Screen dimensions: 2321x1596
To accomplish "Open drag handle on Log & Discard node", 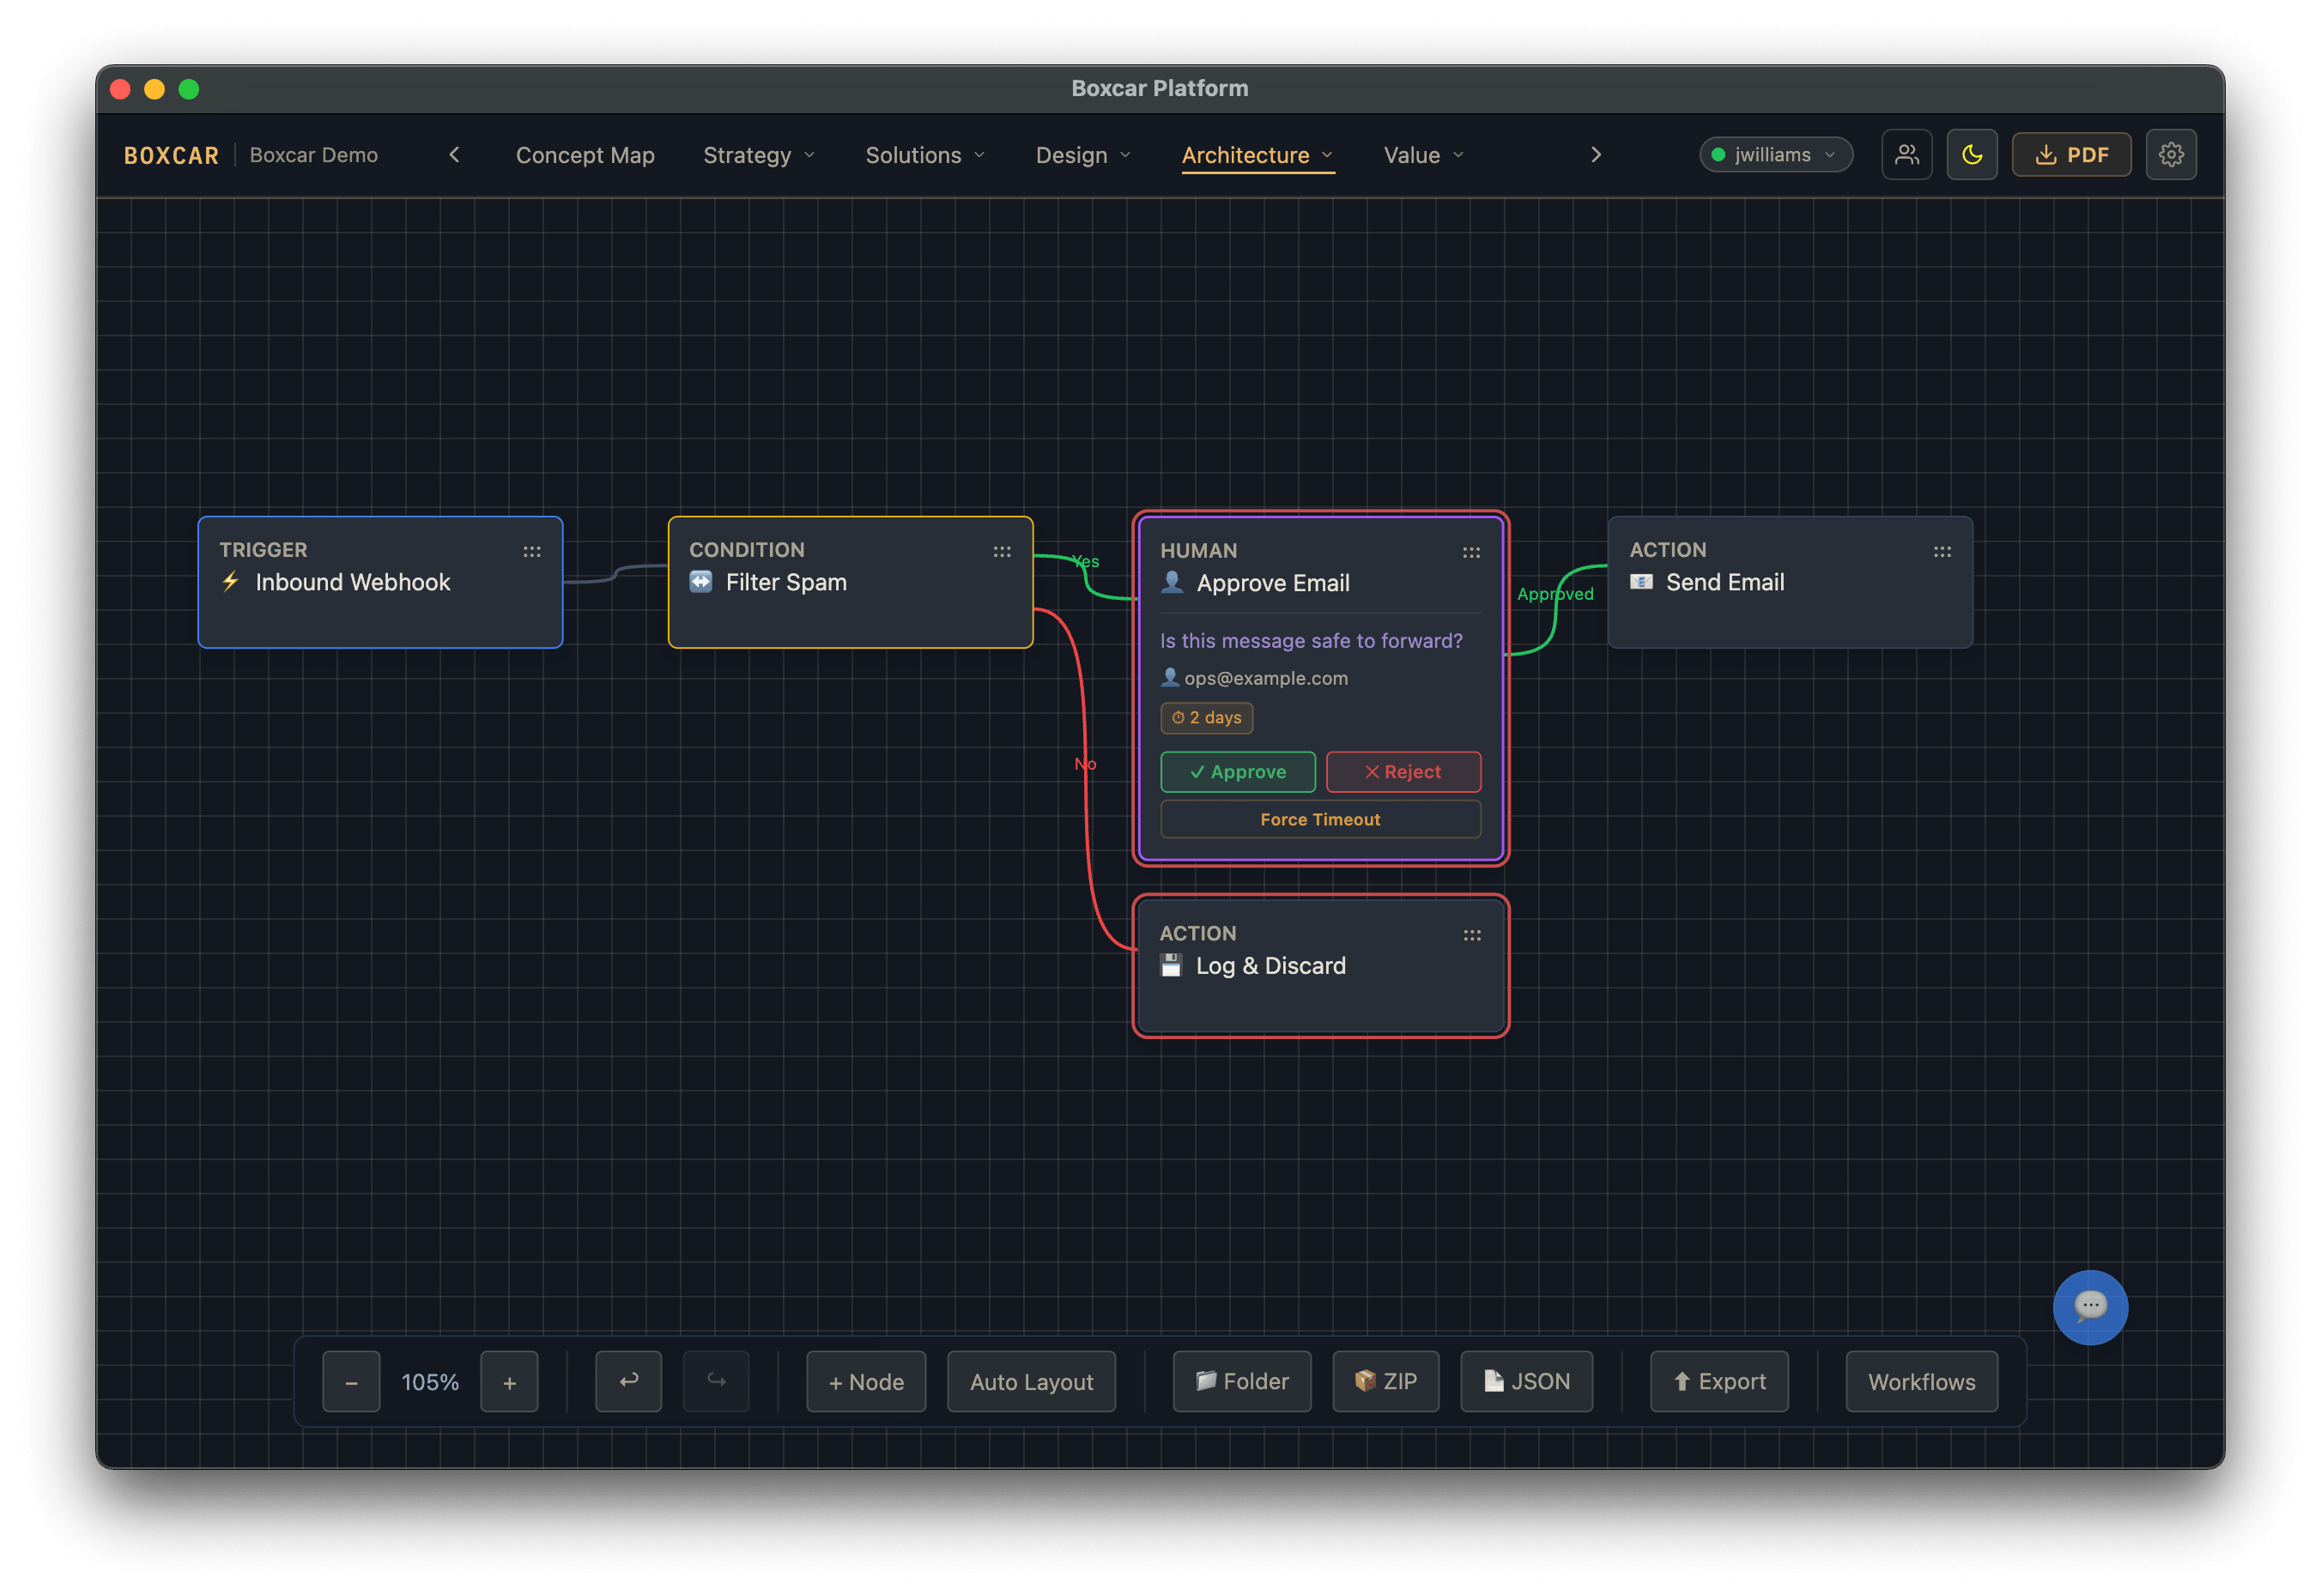I will 1471,935.
